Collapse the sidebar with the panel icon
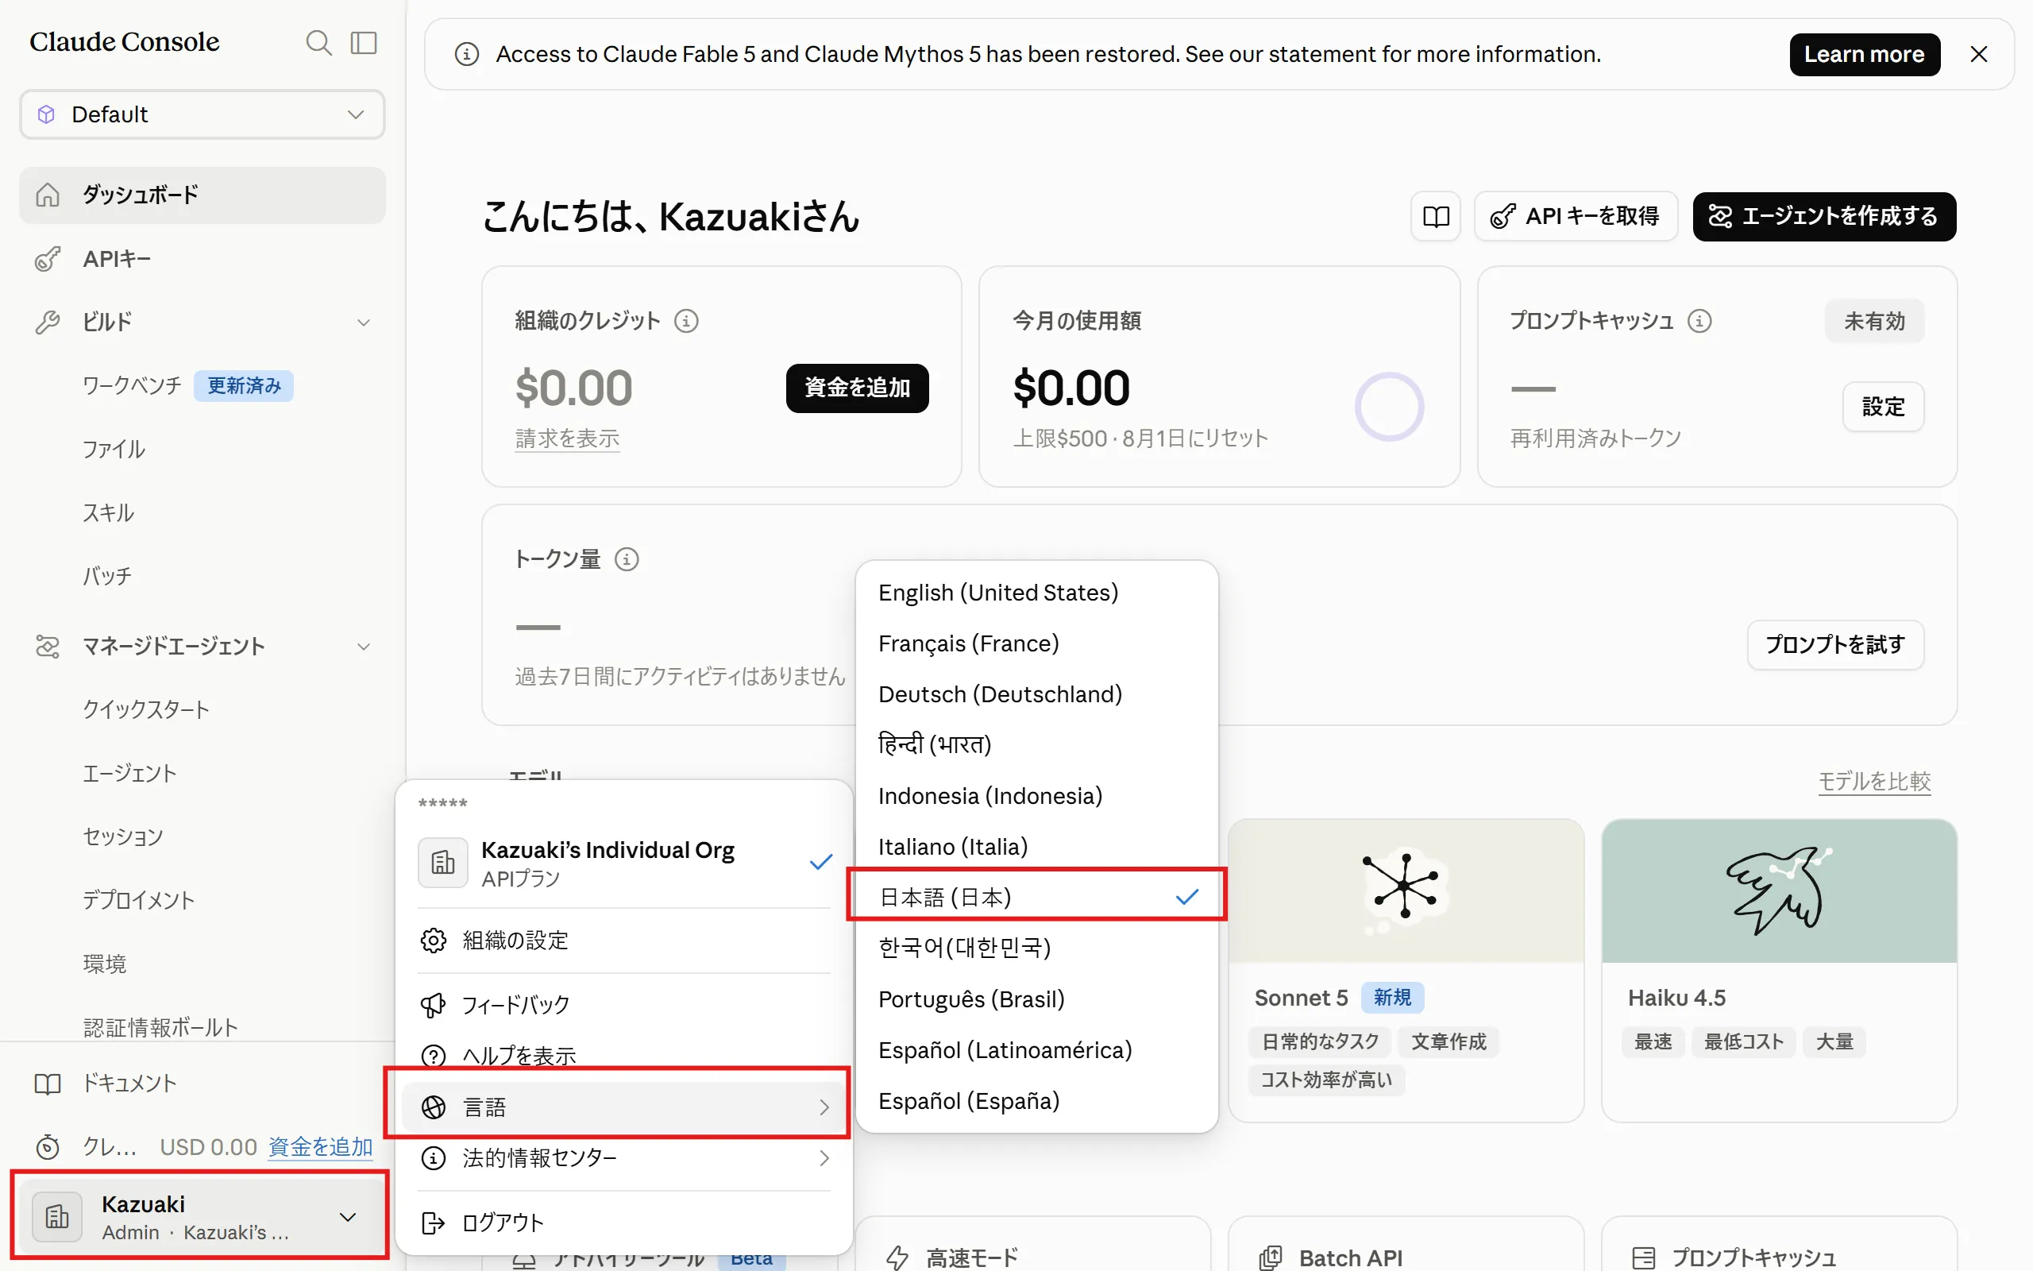 click(x=364, y=43)
